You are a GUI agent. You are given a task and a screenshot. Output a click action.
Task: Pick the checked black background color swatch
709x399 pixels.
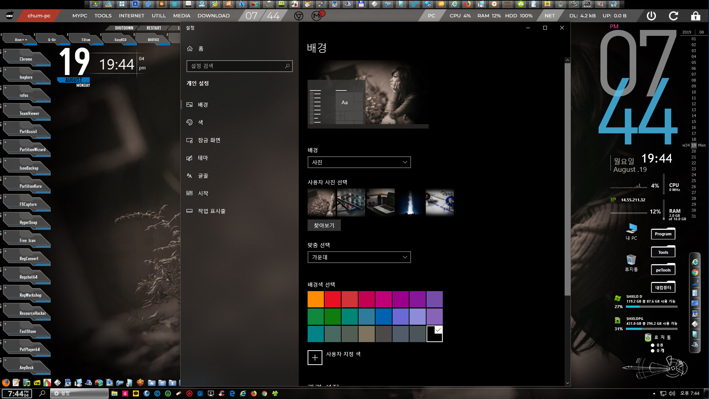pos(435,334)
